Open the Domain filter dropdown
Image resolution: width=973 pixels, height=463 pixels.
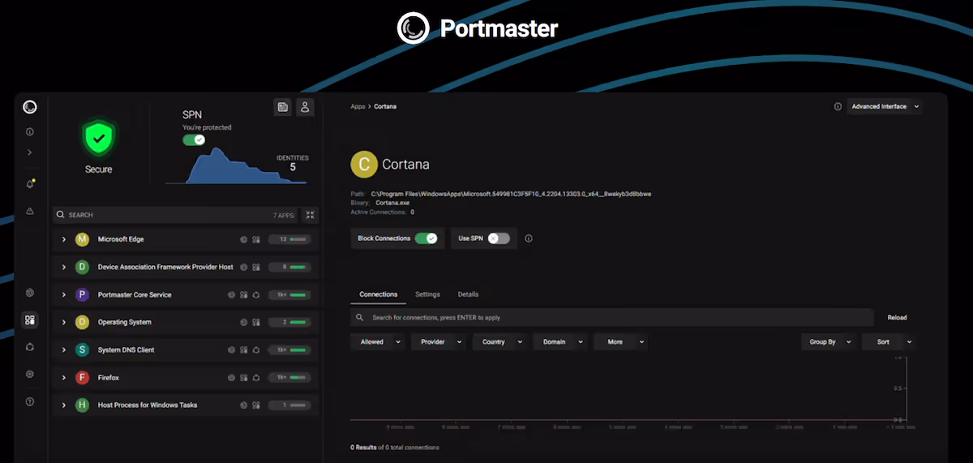[x=559, y=342]
